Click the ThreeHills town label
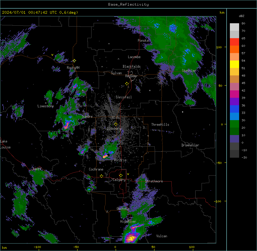The width and height of the screenshot is (257, 251). click(x=160, y=125)
